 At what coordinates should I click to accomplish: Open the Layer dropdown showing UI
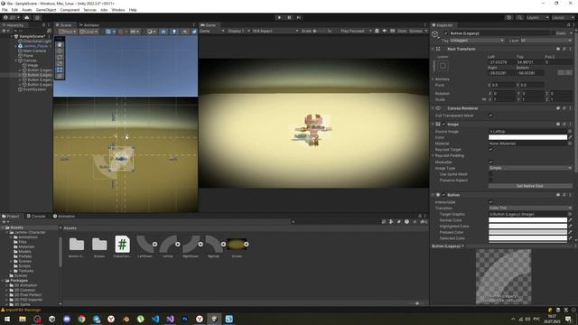coord(545,40)
